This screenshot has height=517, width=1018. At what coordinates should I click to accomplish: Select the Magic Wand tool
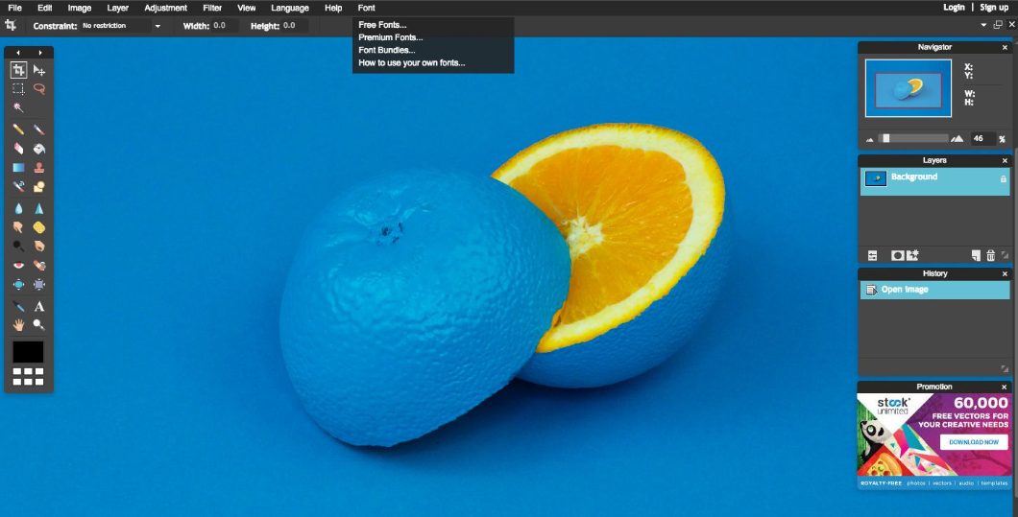[x=19, y=107]
